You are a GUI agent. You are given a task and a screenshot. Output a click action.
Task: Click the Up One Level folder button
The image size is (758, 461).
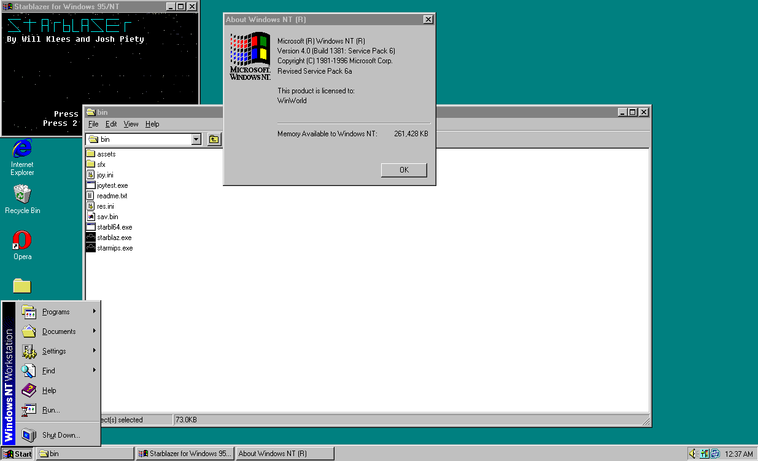214,139
